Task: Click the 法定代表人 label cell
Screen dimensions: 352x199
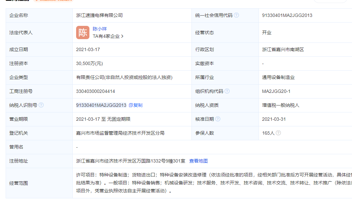Action: [39, 33]
